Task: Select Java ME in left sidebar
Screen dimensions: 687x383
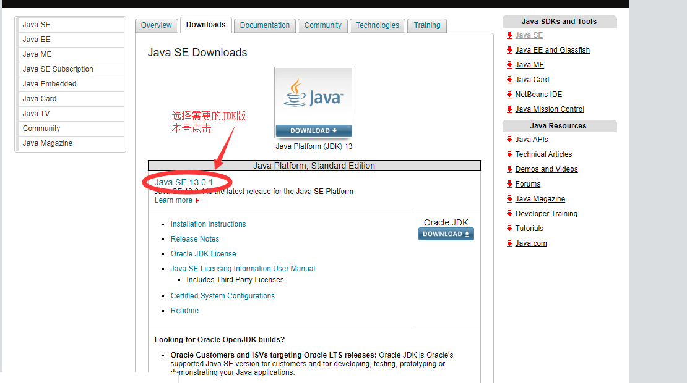Action: [70, 54]
